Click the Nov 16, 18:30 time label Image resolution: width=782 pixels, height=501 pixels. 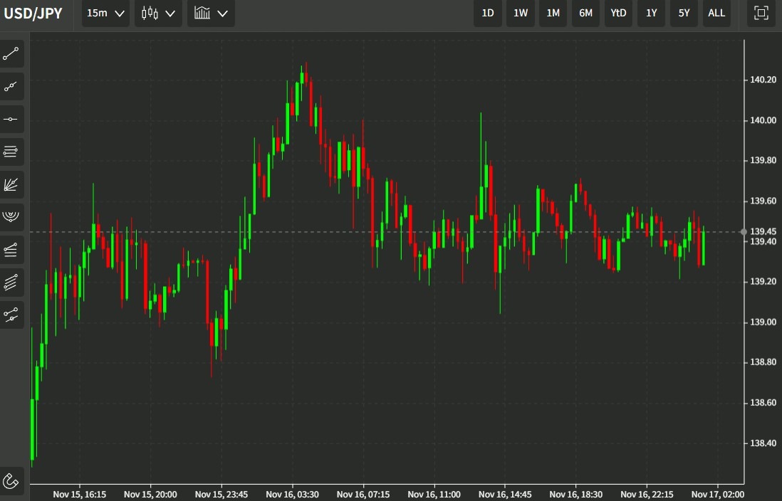[x=576, y=495]
